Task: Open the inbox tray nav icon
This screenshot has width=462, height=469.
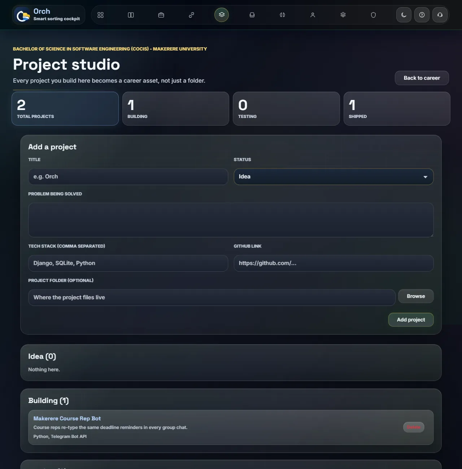Action: tap(252, 15)
